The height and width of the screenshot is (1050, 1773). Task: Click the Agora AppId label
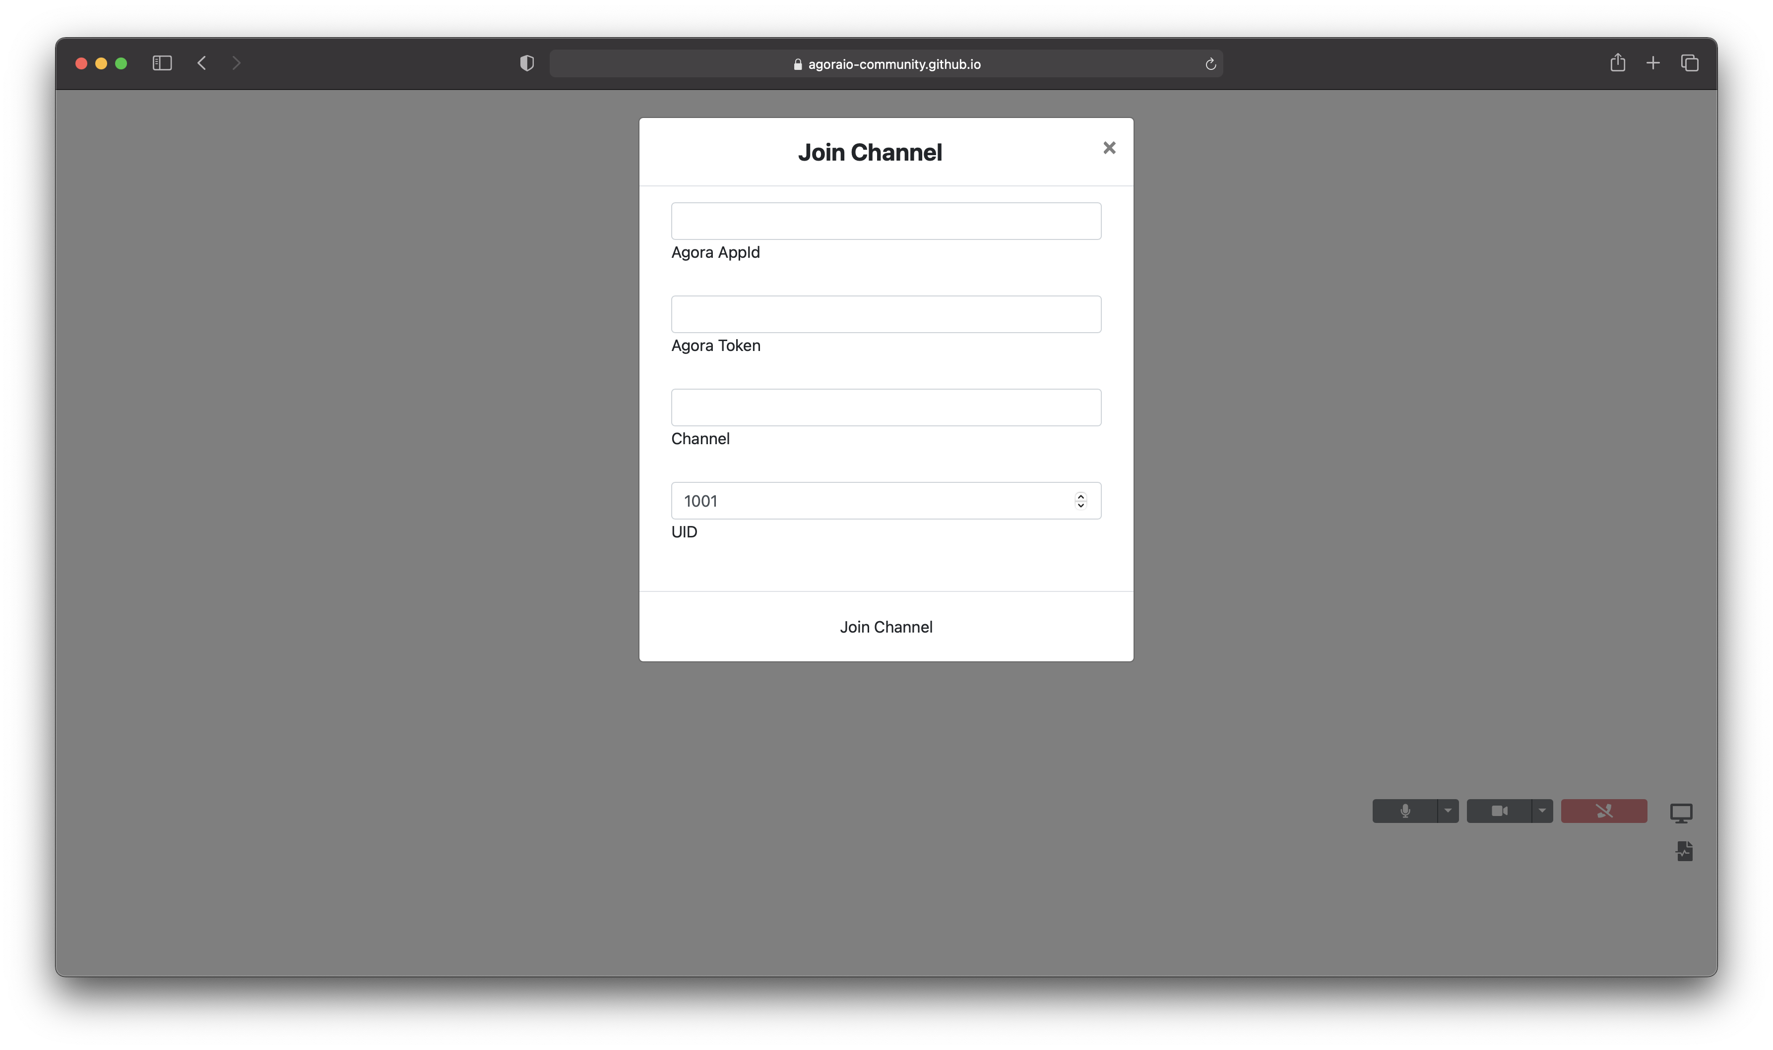[715, 253]
